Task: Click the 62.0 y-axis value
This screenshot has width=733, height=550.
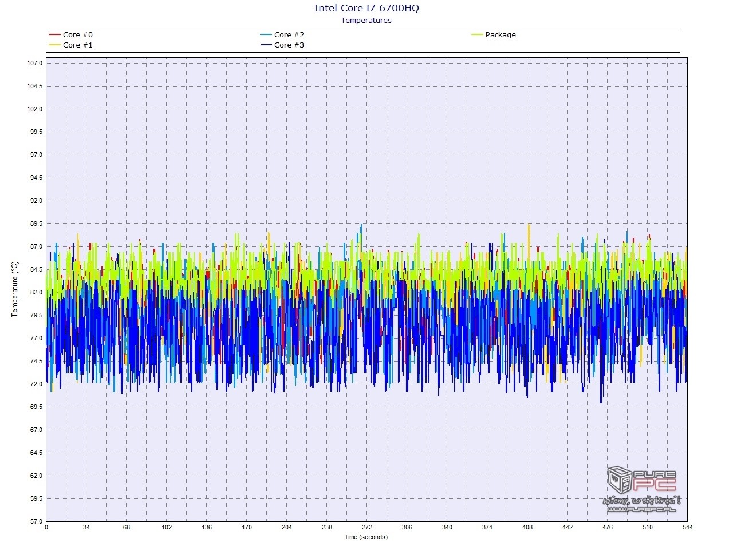Action: point(36,476)
